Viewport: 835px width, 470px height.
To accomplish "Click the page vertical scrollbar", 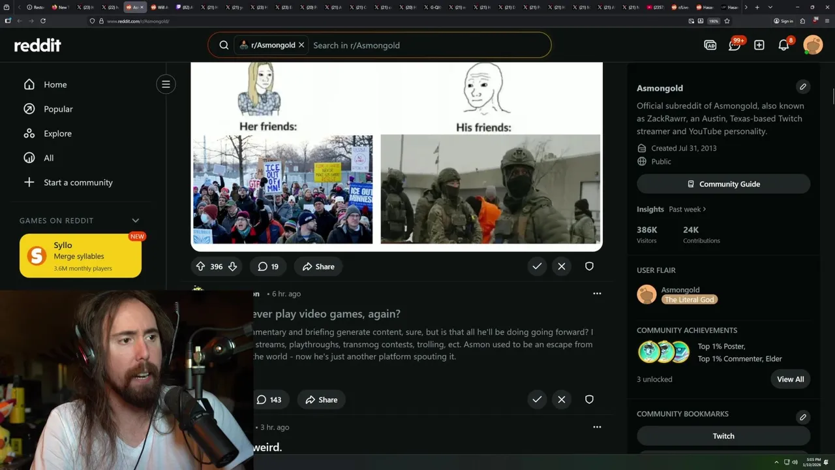I will point(832,98).
